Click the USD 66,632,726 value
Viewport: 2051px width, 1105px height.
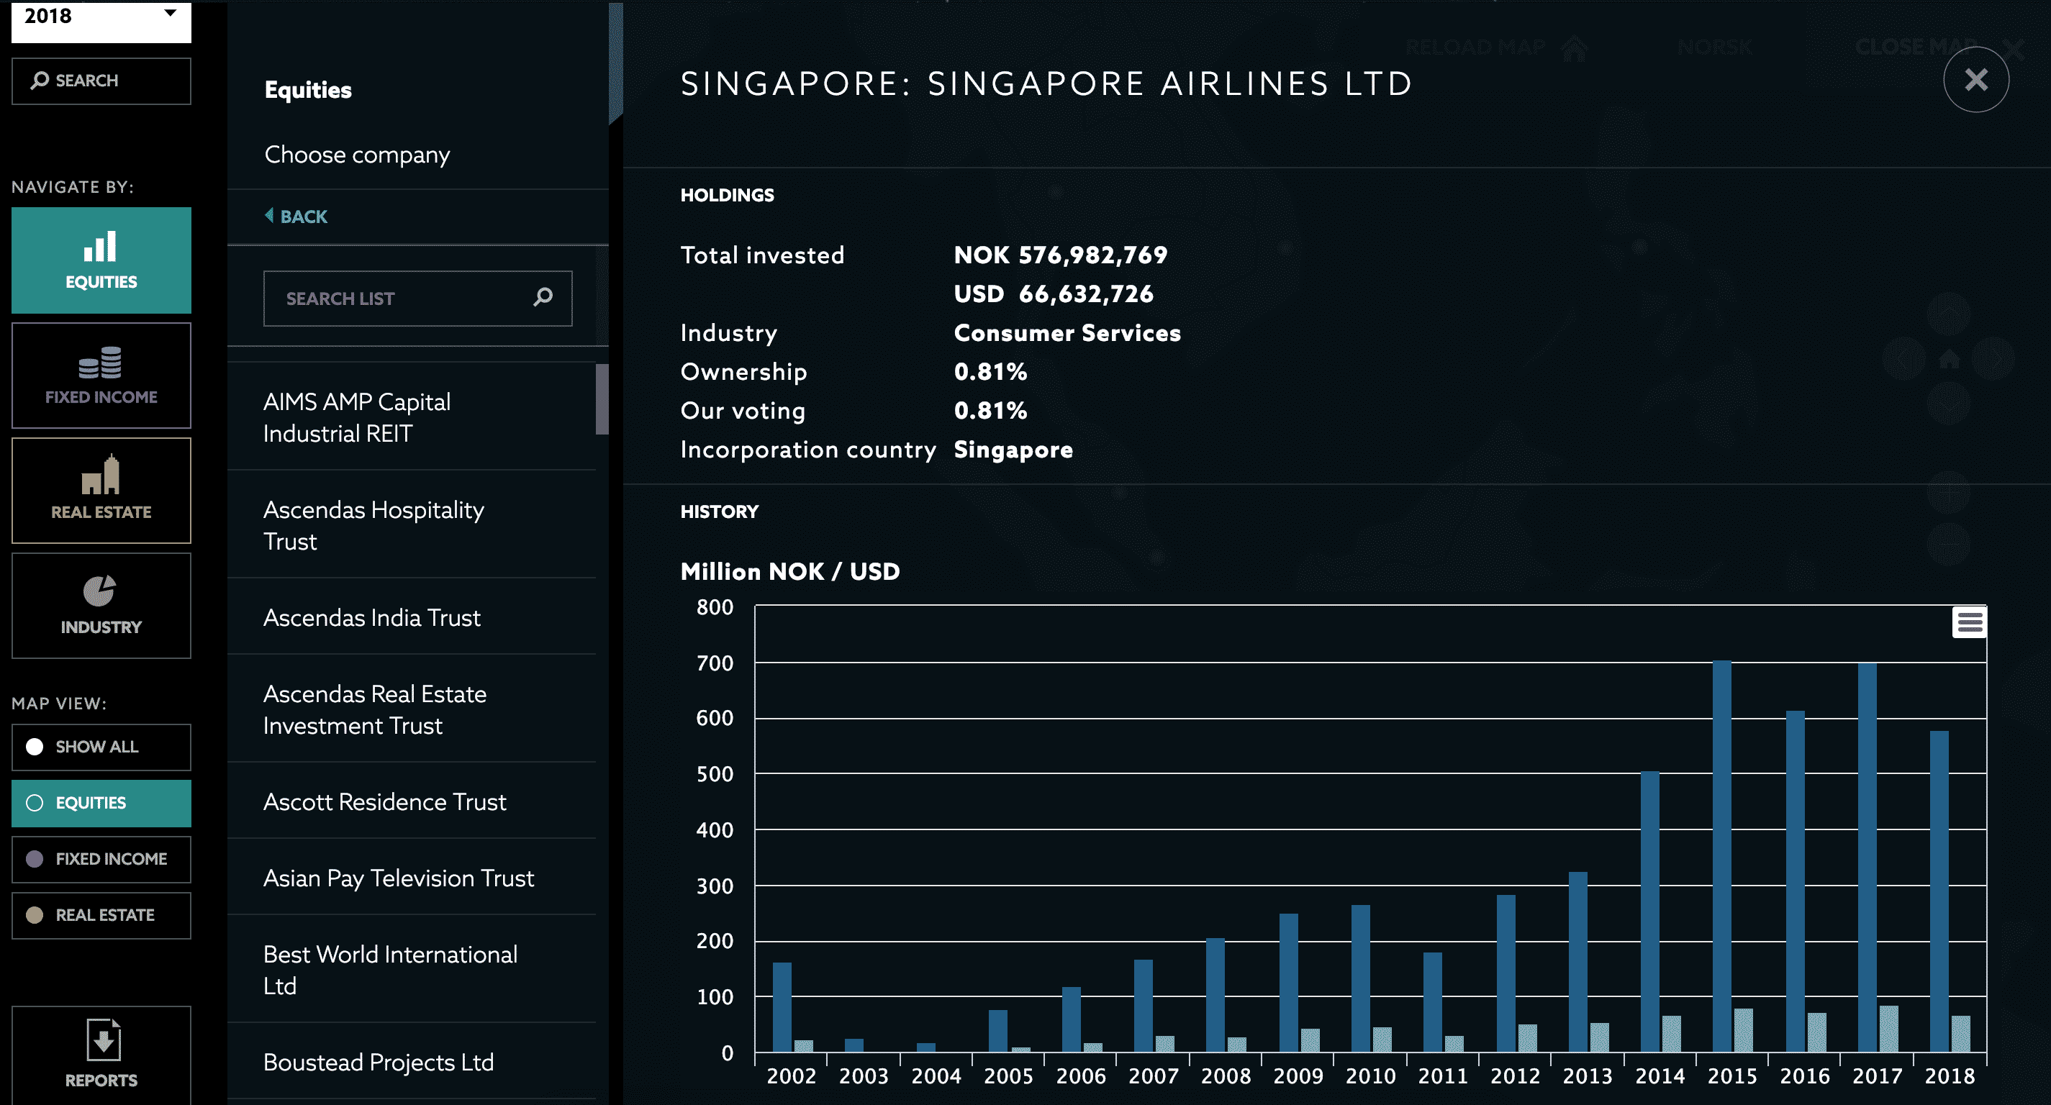pos(1054,294)
